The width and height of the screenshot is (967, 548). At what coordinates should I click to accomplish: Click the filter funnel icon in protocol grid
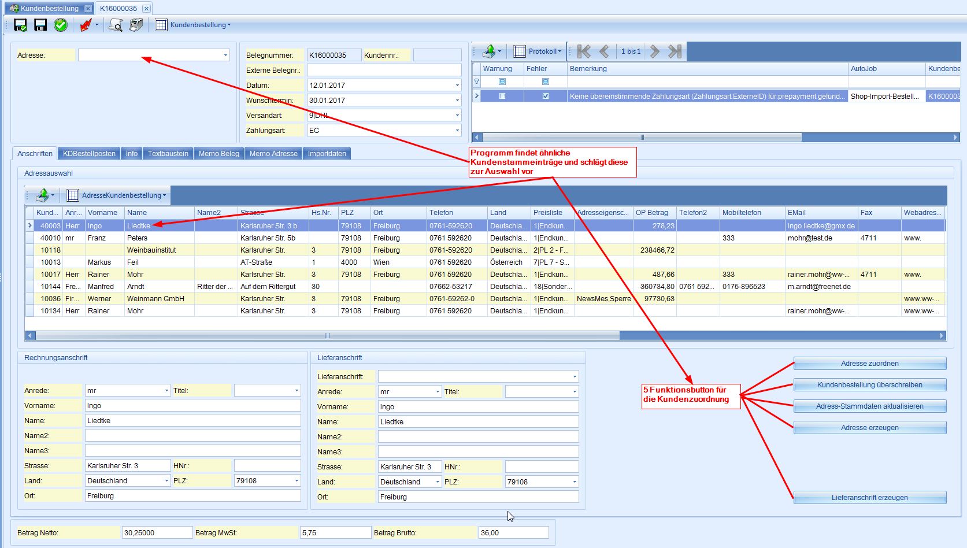point(477,82)
